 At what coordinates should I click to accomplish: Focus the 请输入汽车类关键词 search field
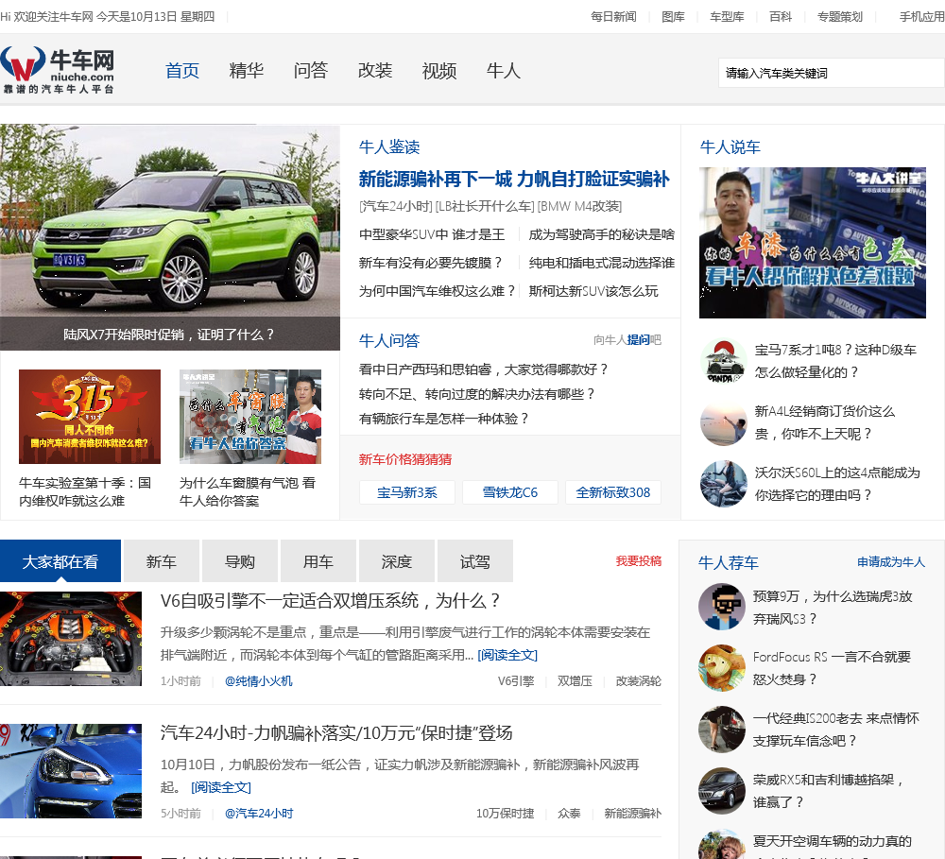pos(831,73)
